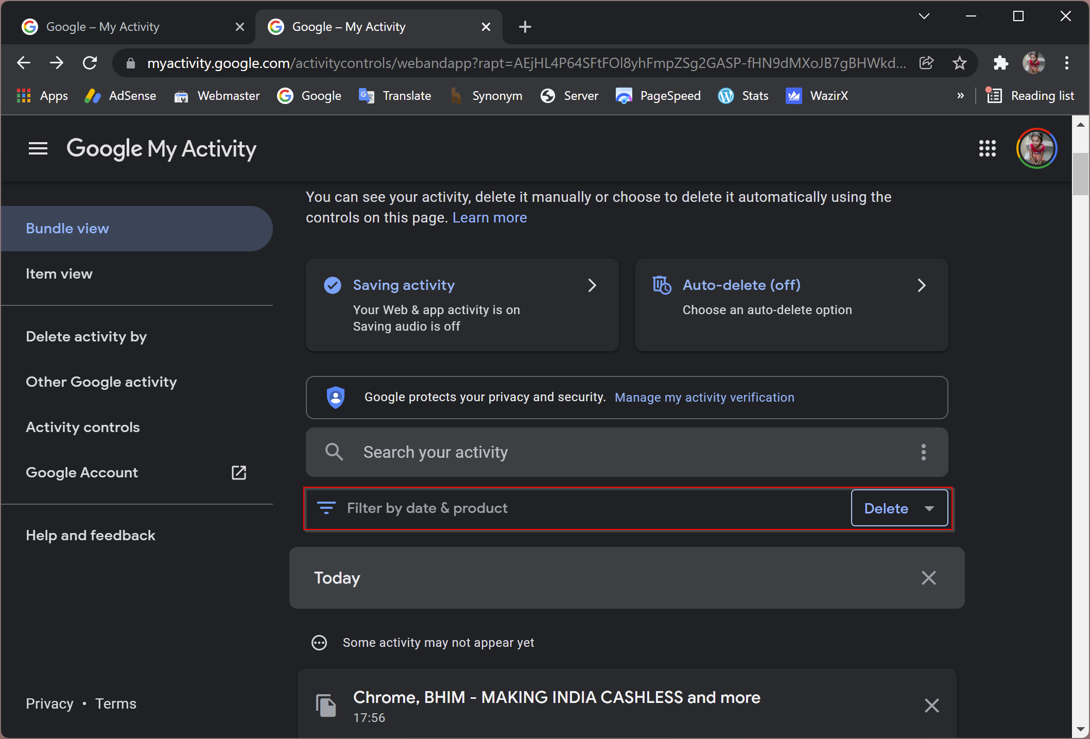This screenshot has height=739, width=1090.
Task: Open the Privacy link
Action: tap(49, 703)
